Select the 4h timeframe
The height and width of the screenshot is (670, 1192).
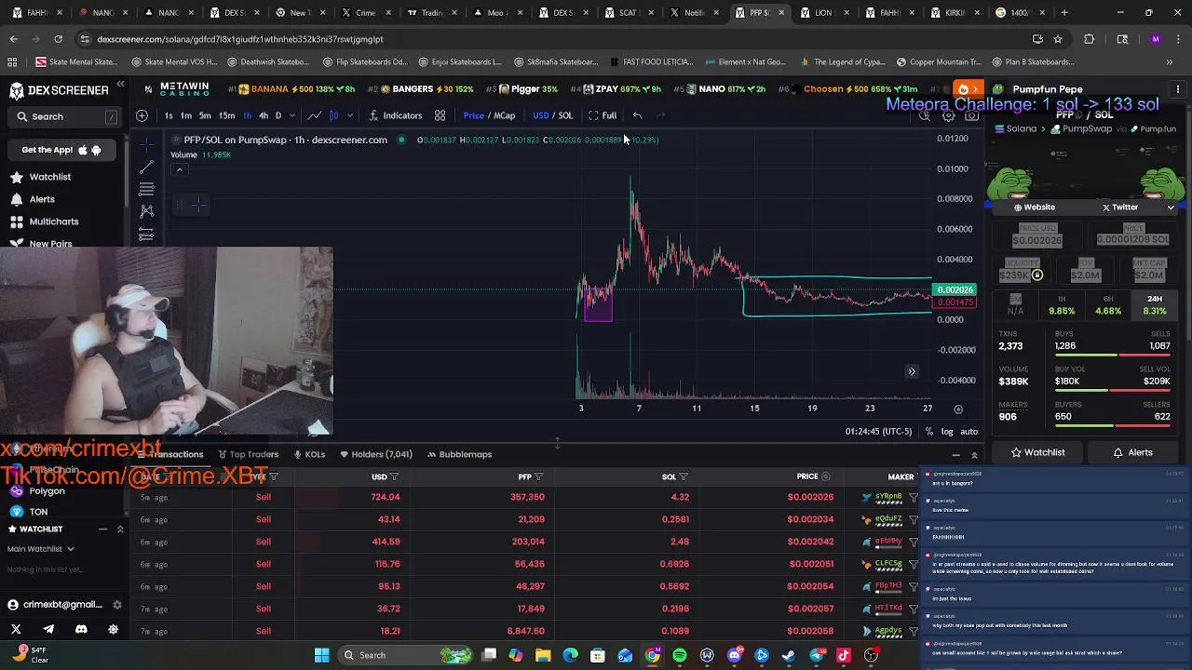pyautogui.click(x=264, y=115)
